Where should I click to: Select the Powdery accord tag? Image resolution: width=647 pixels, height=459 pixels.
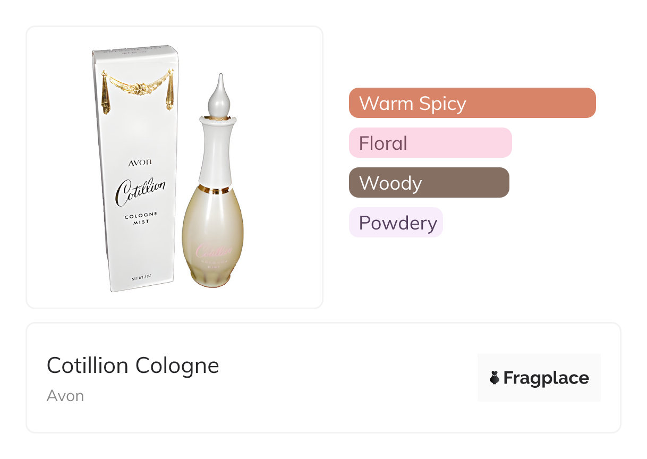pyautogui.click(x=396, y=223)
